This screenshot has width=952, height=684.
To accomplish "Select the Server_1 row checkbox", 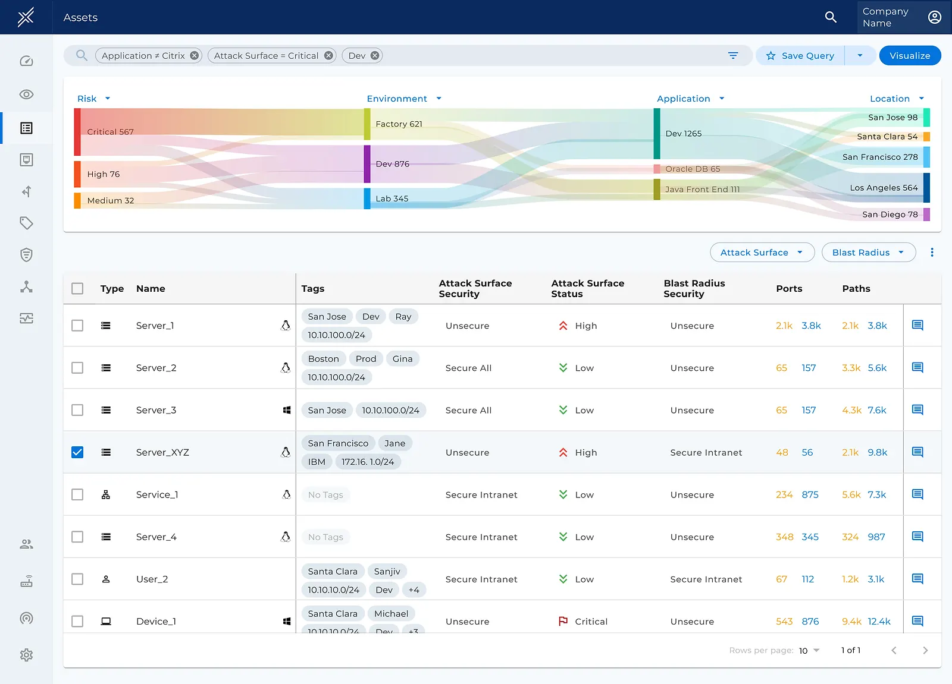I will 77,326.
